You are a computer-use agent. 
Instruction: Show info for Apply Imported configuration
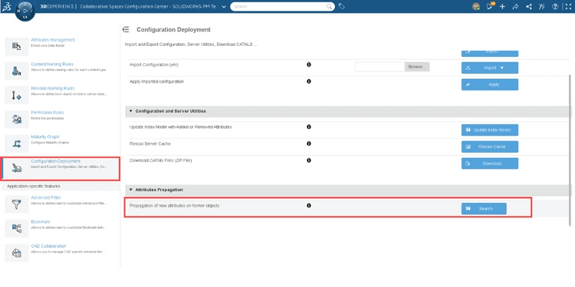click(x=309, y=81)
